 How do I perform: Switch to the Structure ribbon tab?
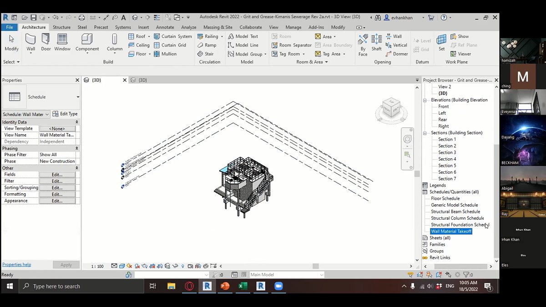click(x=61, y=27)
